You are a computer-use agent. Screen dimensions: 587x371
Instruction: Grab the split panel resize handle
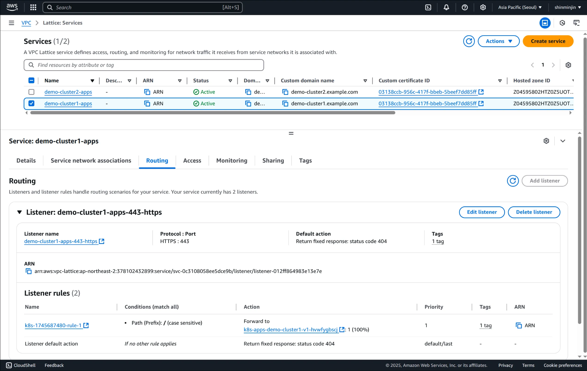291,133
